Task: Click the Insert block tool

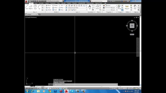Action: click(97, 7)
